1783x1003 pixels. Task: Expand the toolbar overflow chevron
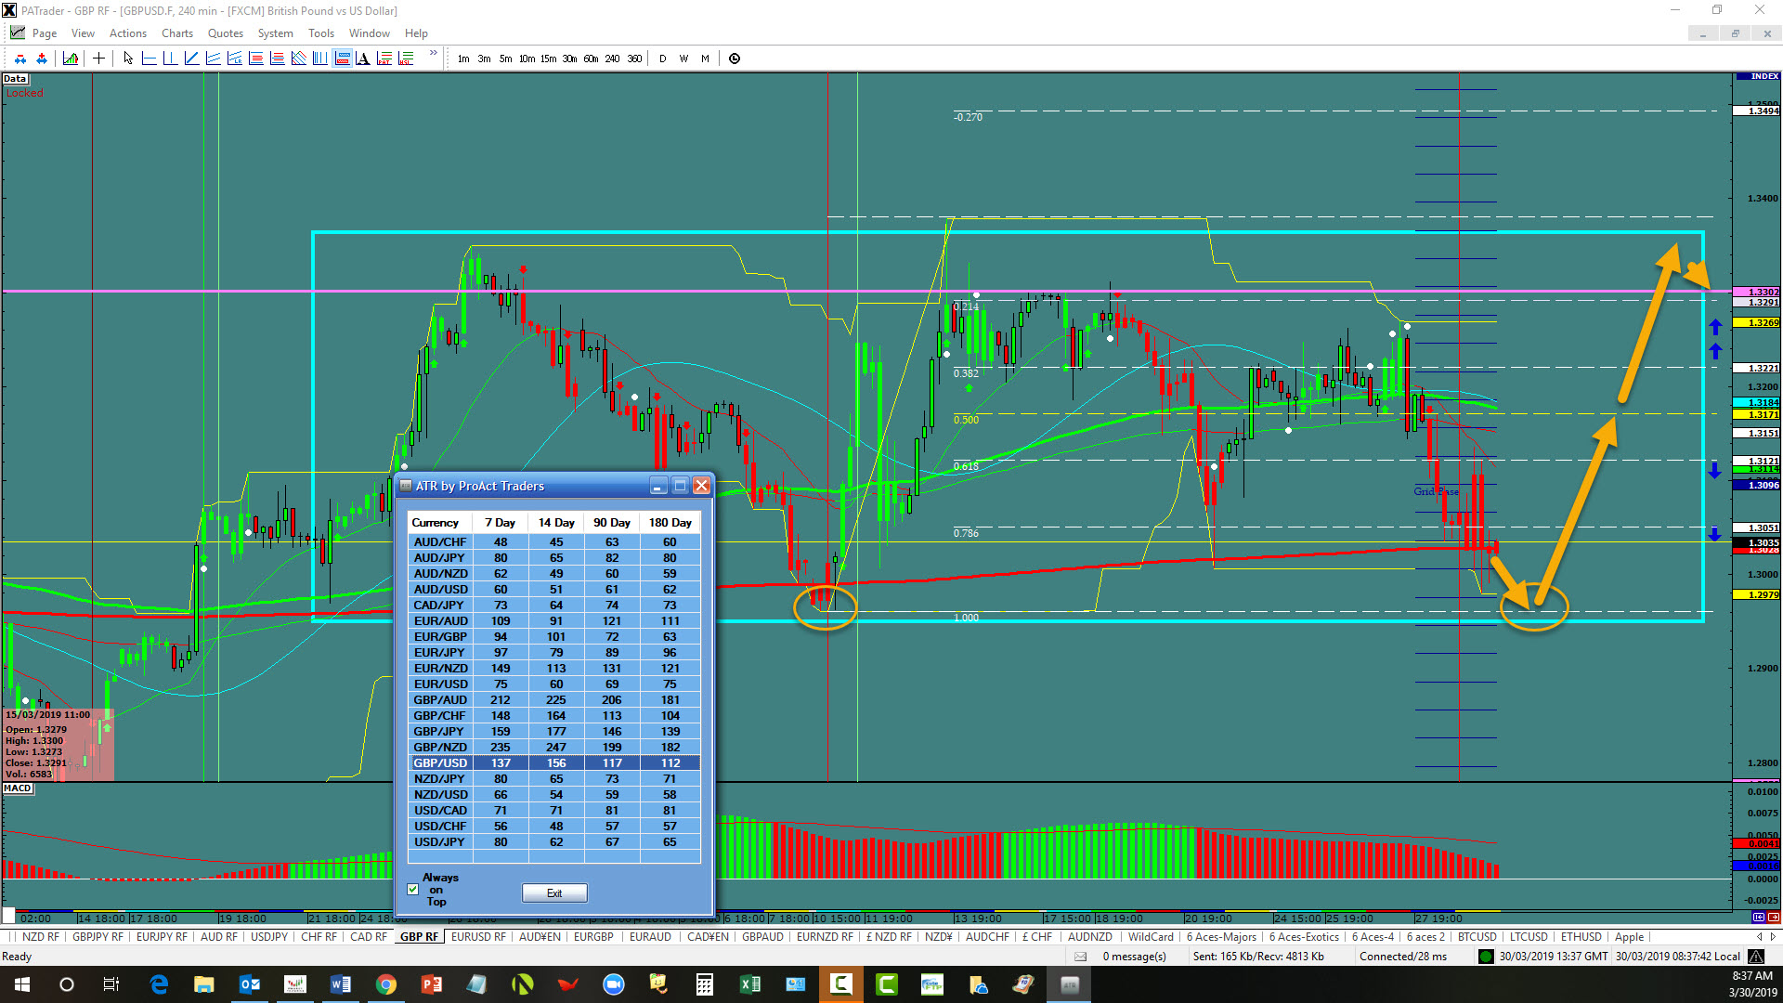tap(433, 54)
